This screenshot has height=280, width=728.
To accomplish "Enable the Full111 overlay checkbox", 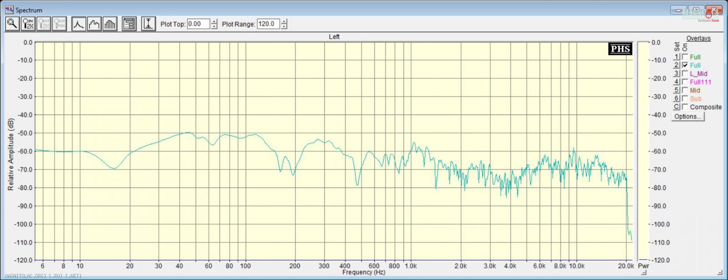I will click(685, 82).
